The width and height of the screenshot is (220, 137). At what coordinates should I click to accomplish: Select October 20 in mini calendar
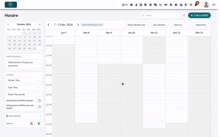pyautogui.click(x=15, y=45)
